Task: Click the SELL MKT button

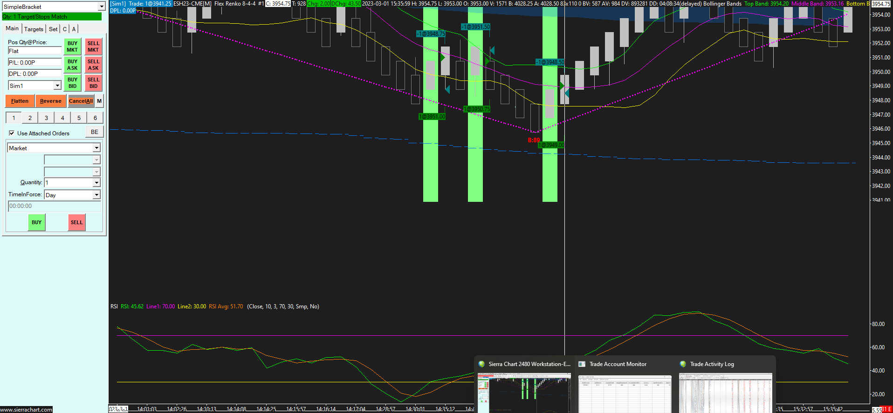Action: [x=93, y=47]
